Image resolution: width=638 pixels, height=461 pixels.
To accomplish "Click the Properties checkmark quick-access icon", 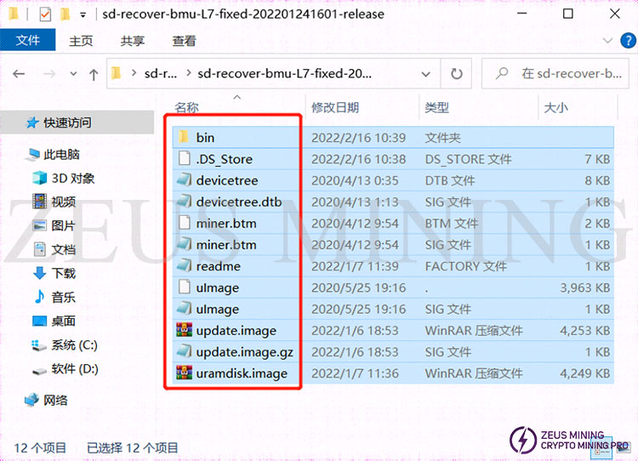I will (x=45, y=14).
